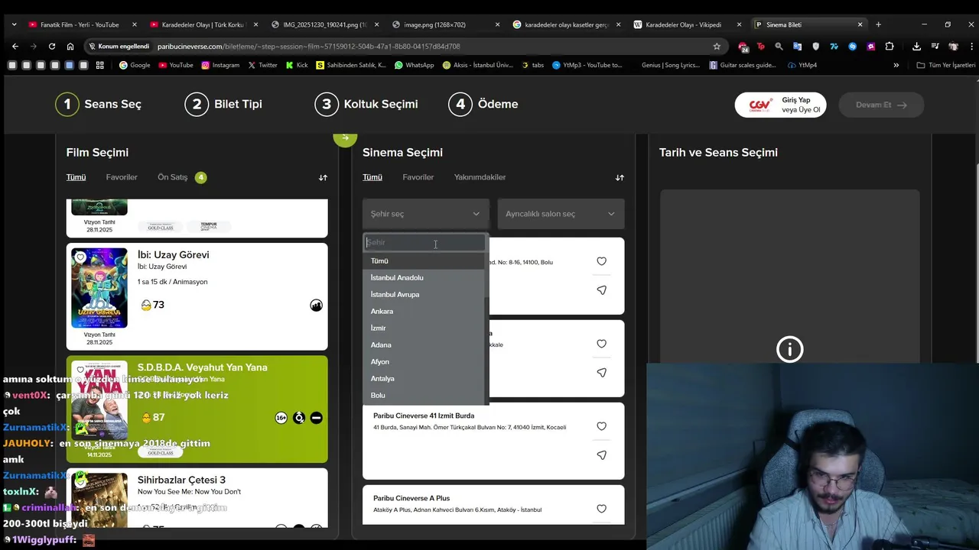
Task: Choose Tümü option in city dropdown list
Action: point(424,260)
